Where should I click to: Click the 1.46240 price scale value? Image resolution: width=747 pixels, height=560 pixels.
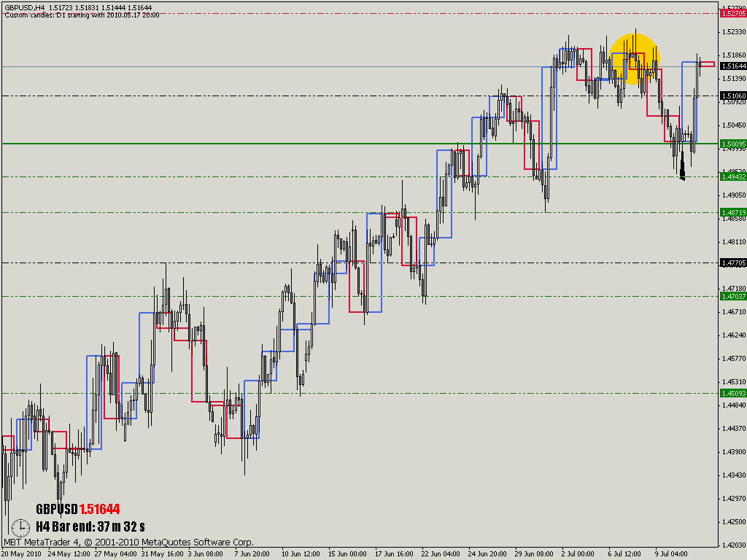734,335
